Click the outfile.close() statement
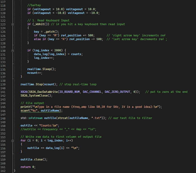This screenshot has height=173, width=196. [34, 159]
